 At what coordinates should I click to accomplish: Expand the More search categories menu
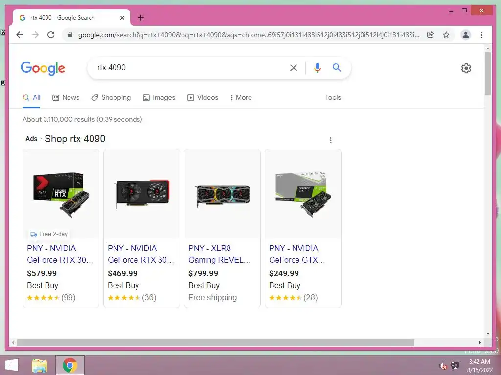(x=241, y=98)
